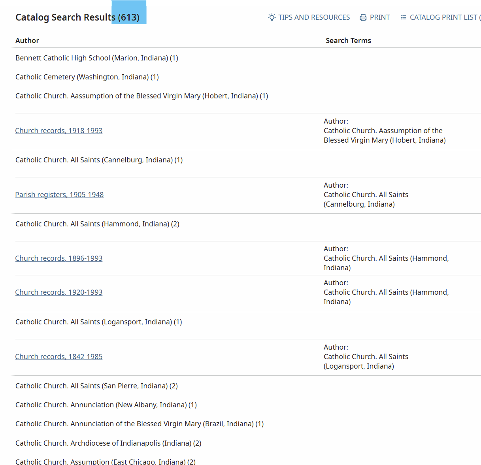Open Church records, 1842-1985 link
Screen dimensions: 481x465
coord(59,357)
